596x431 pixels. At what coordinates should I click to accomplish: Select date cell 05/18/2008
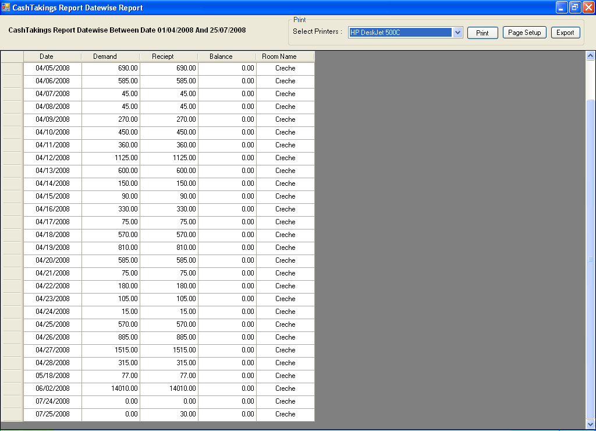52,376
